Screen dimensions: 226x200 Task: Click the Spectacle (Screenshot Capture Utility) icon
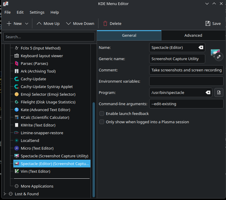pyautogui.click(x=17, y=156)
